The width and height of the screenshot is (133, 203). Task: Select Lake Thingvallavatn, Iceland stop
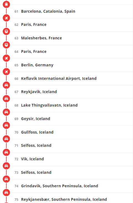[x=49, y=105]
